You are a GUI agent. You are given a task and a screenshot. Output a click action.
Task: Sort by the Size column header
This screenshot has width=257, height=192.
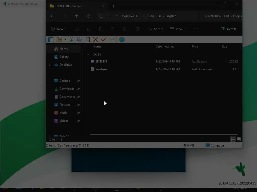click(224, 46)
